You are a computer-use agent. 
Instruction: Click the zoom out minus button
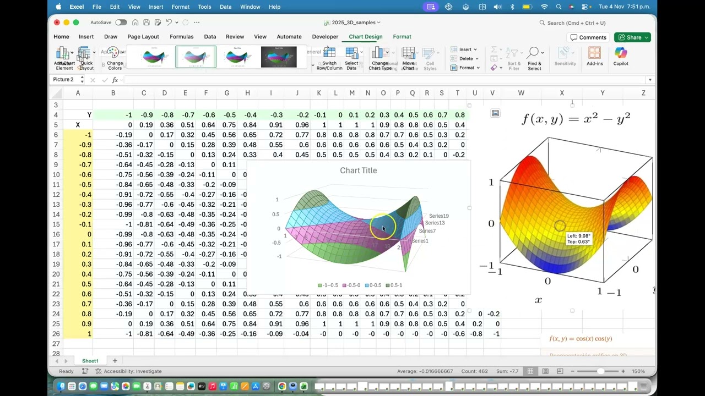pos(573,371)
